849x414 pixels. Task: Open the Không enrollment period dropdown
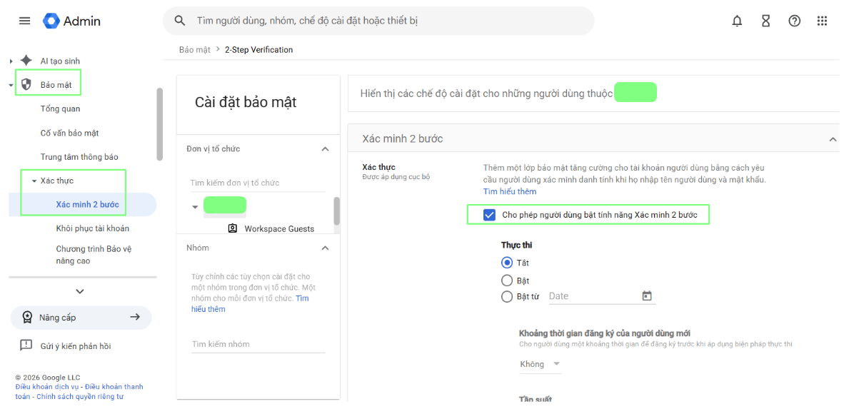[x=540, y=364]
